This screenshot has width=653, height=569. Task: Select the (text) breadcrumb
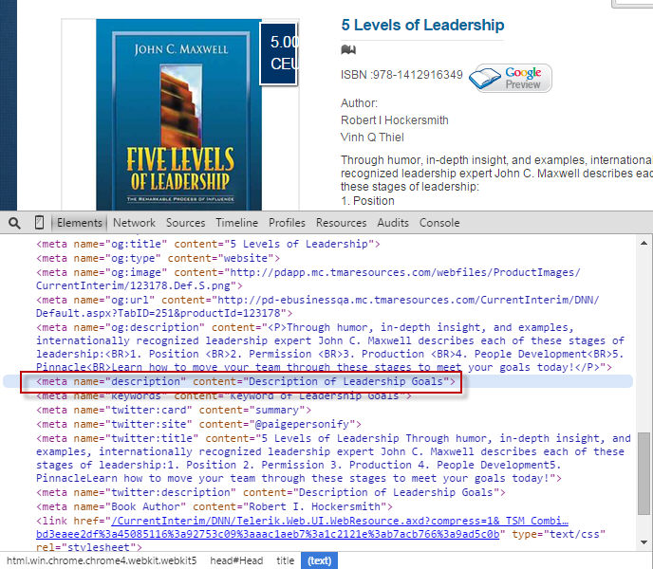320,560
